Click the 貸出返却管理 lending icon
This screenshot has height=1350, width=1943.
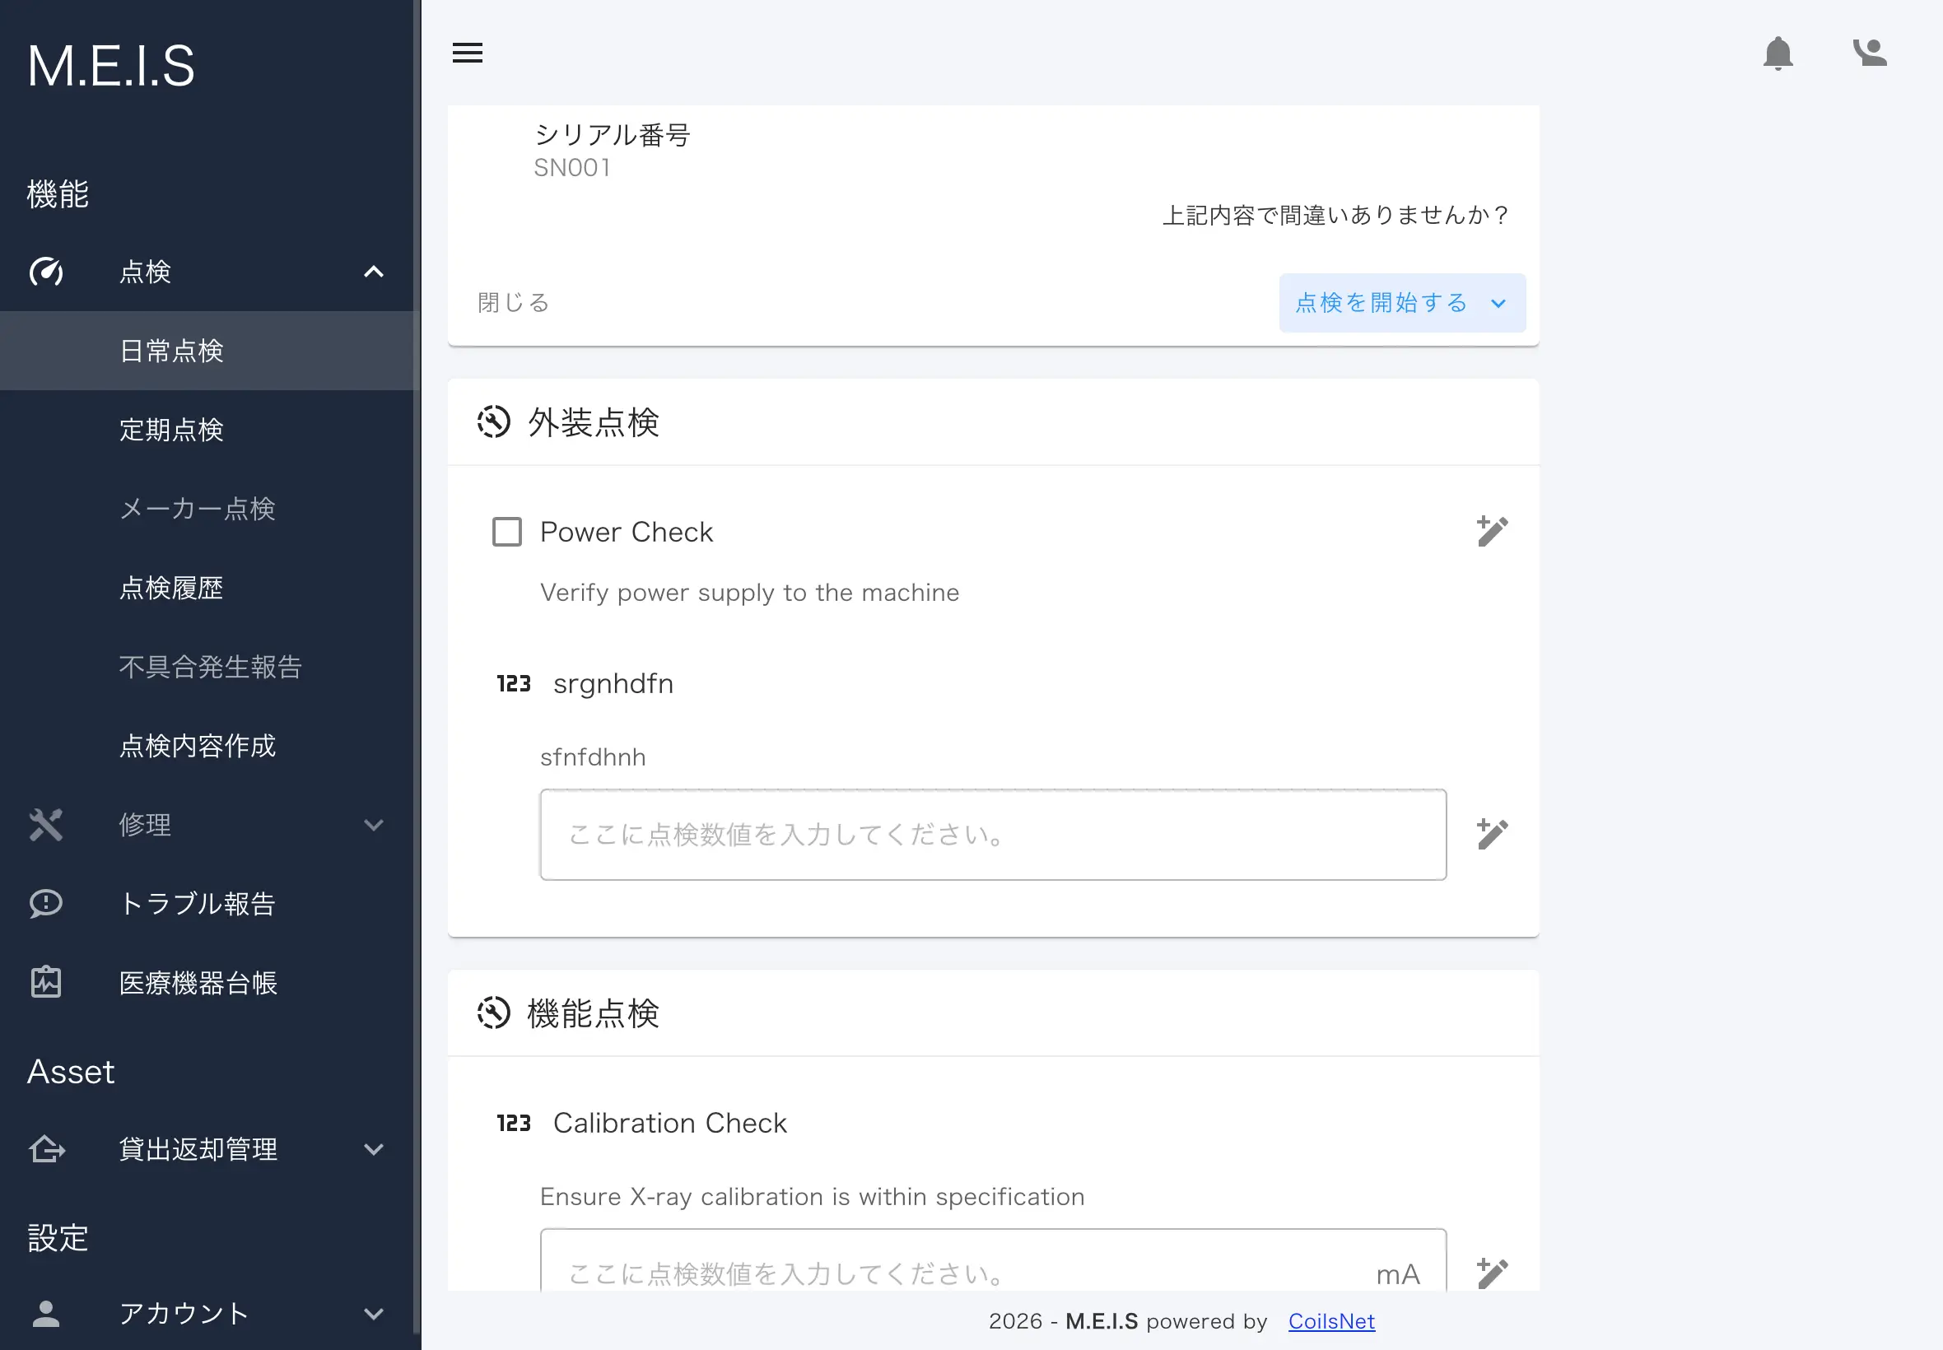pyautogui.click(x=45, y=1149)
